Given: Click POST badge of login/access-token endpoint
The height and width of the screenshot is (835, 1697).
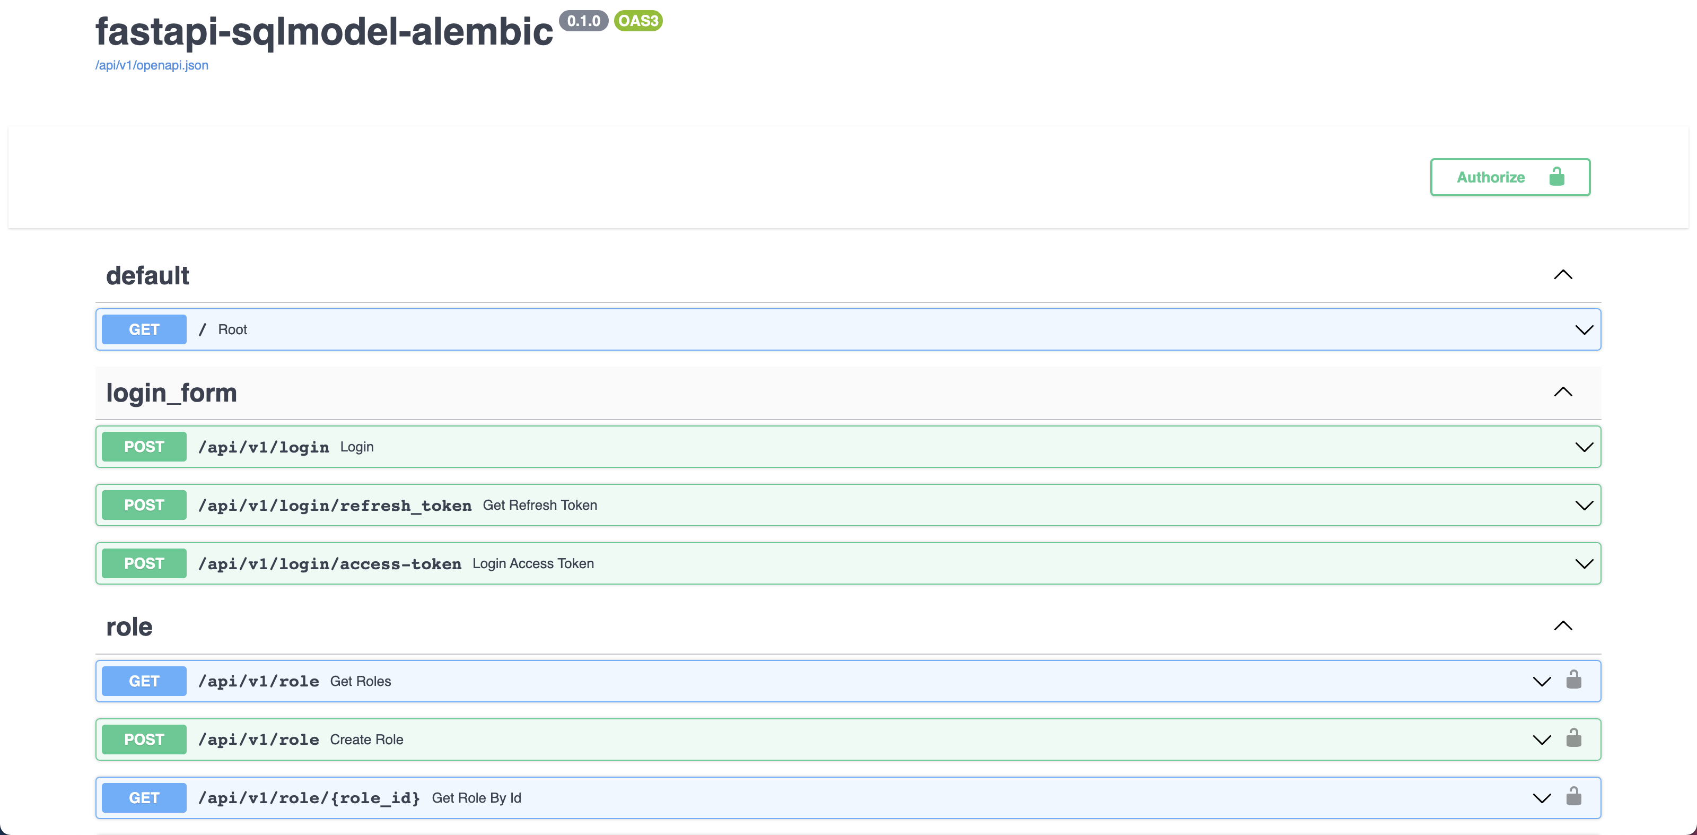Looking at the screenshot, I should pyautogui.click(x=144, y=563).
